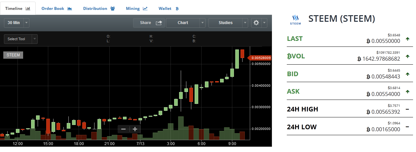Open the Studies menu
This screenshot has width=416, height=152.
(225, 23)
